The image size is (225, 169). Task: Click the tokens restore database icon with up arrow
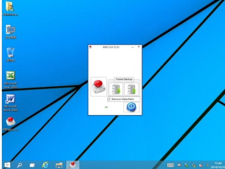(131, 89)
